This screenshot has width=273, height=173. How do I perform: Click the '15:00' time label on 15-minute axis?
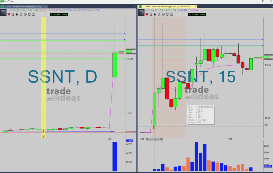[x=142, y=139]
